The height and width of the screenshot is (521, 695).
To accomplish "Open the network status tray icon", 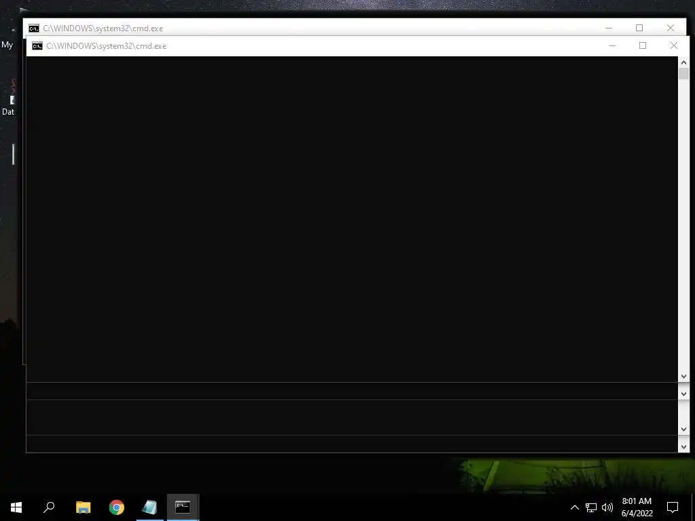I will pos(591,507).
